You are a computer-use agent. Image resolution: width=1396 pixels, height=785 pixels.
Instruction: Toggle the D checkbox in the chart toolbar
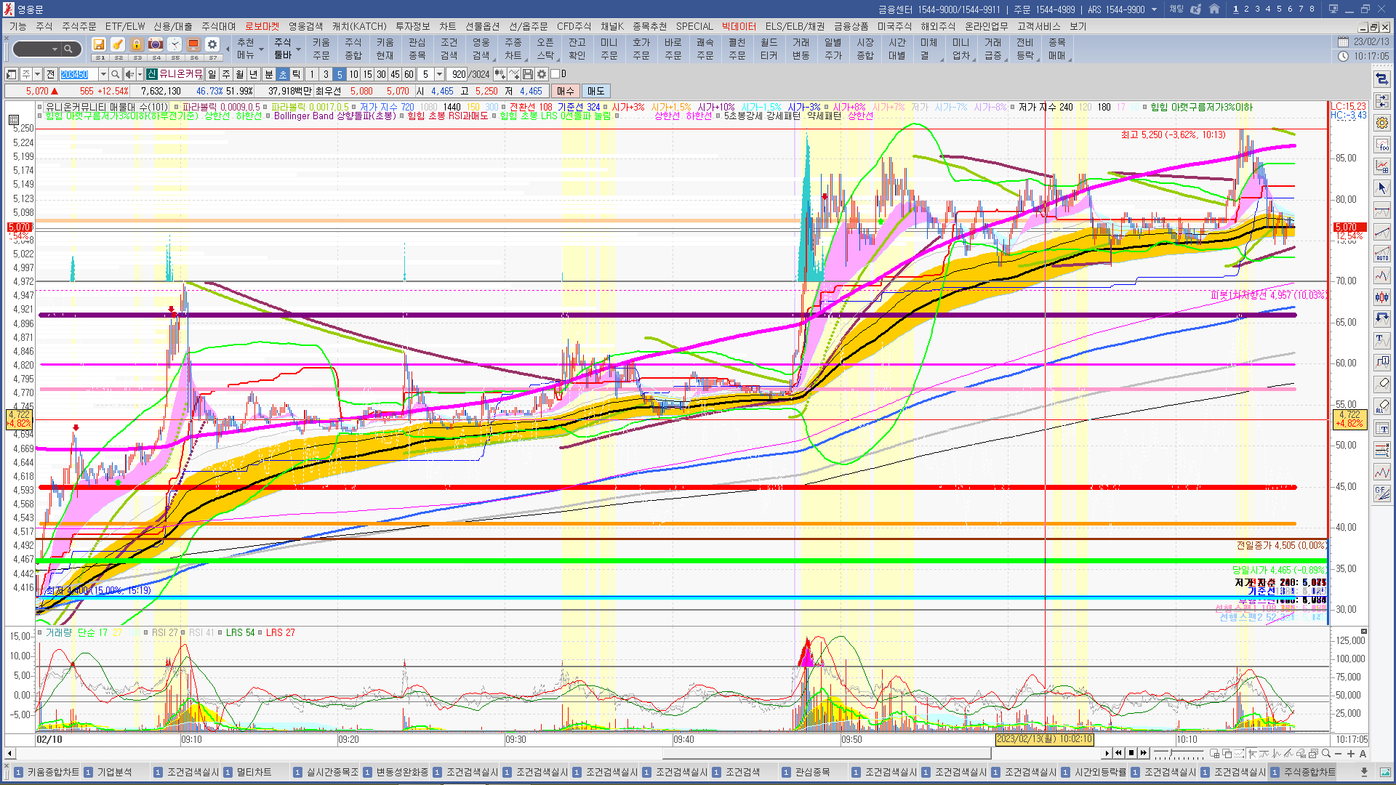point(555,74)
